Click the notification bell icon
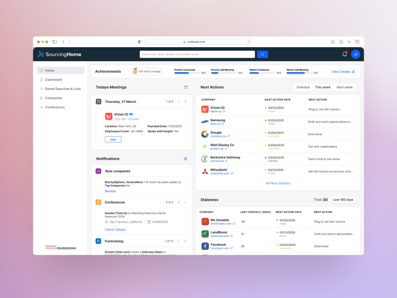This screenshot has height=298, width=397. click(x=344, y=54)
